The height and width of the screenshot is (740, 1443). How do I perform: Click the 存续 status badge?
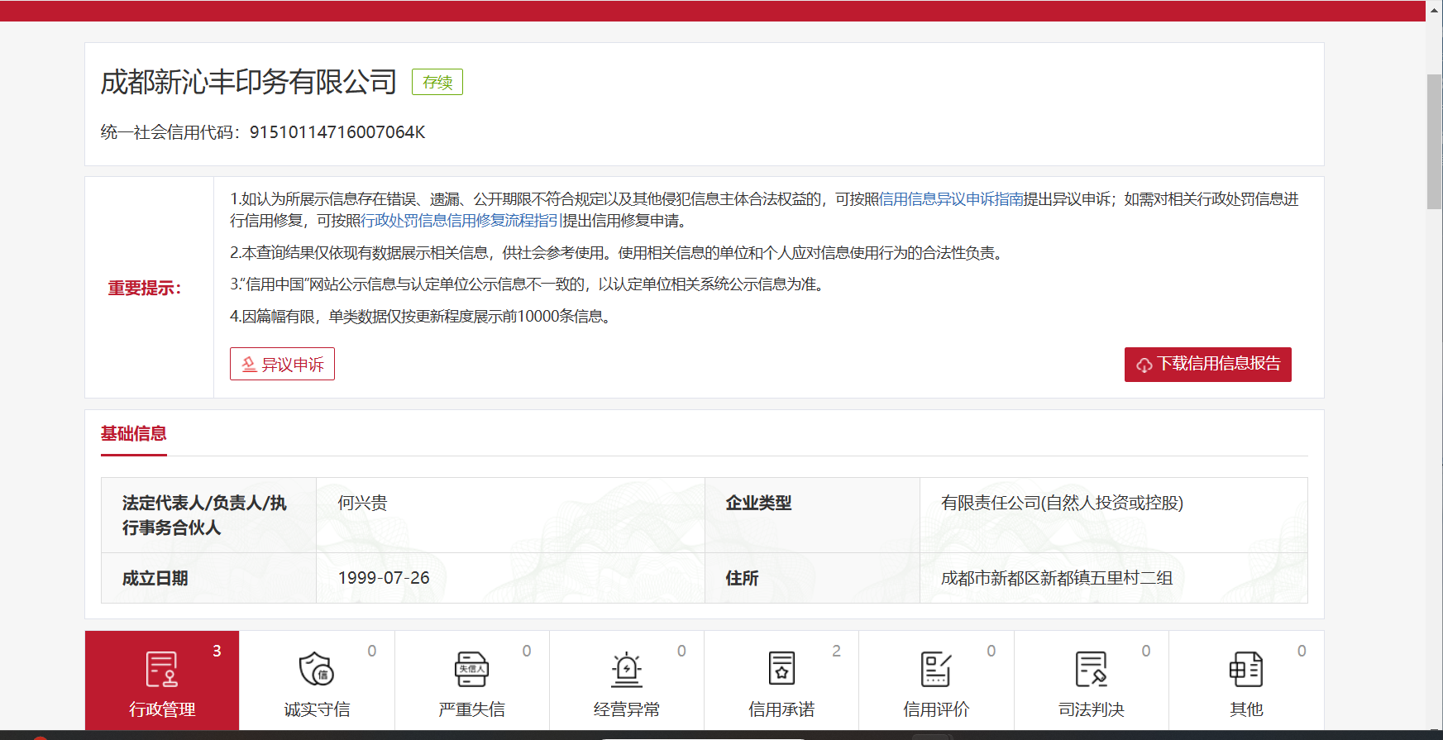437,83
